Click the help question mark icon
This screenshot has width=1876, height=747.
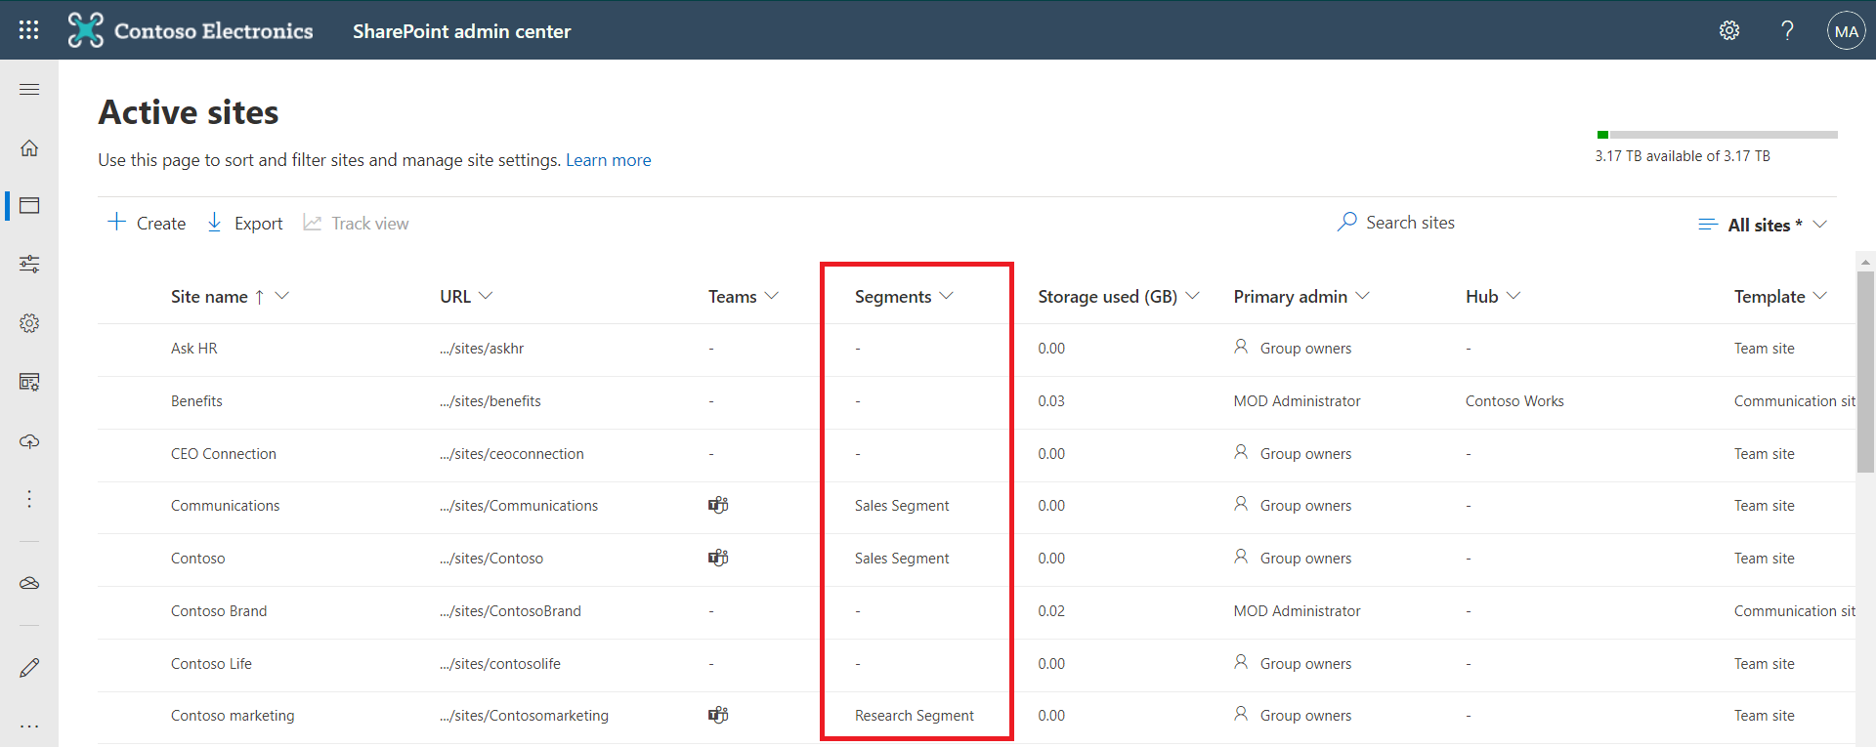click(x=1787, y=30)
